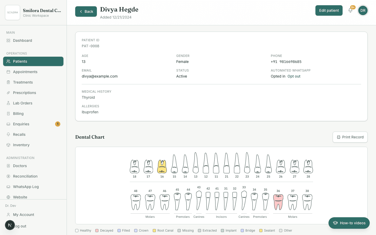Viewport: 376px width, 235px height.
Task: Click the Decayed legend swatch
Action: point(97,231)
